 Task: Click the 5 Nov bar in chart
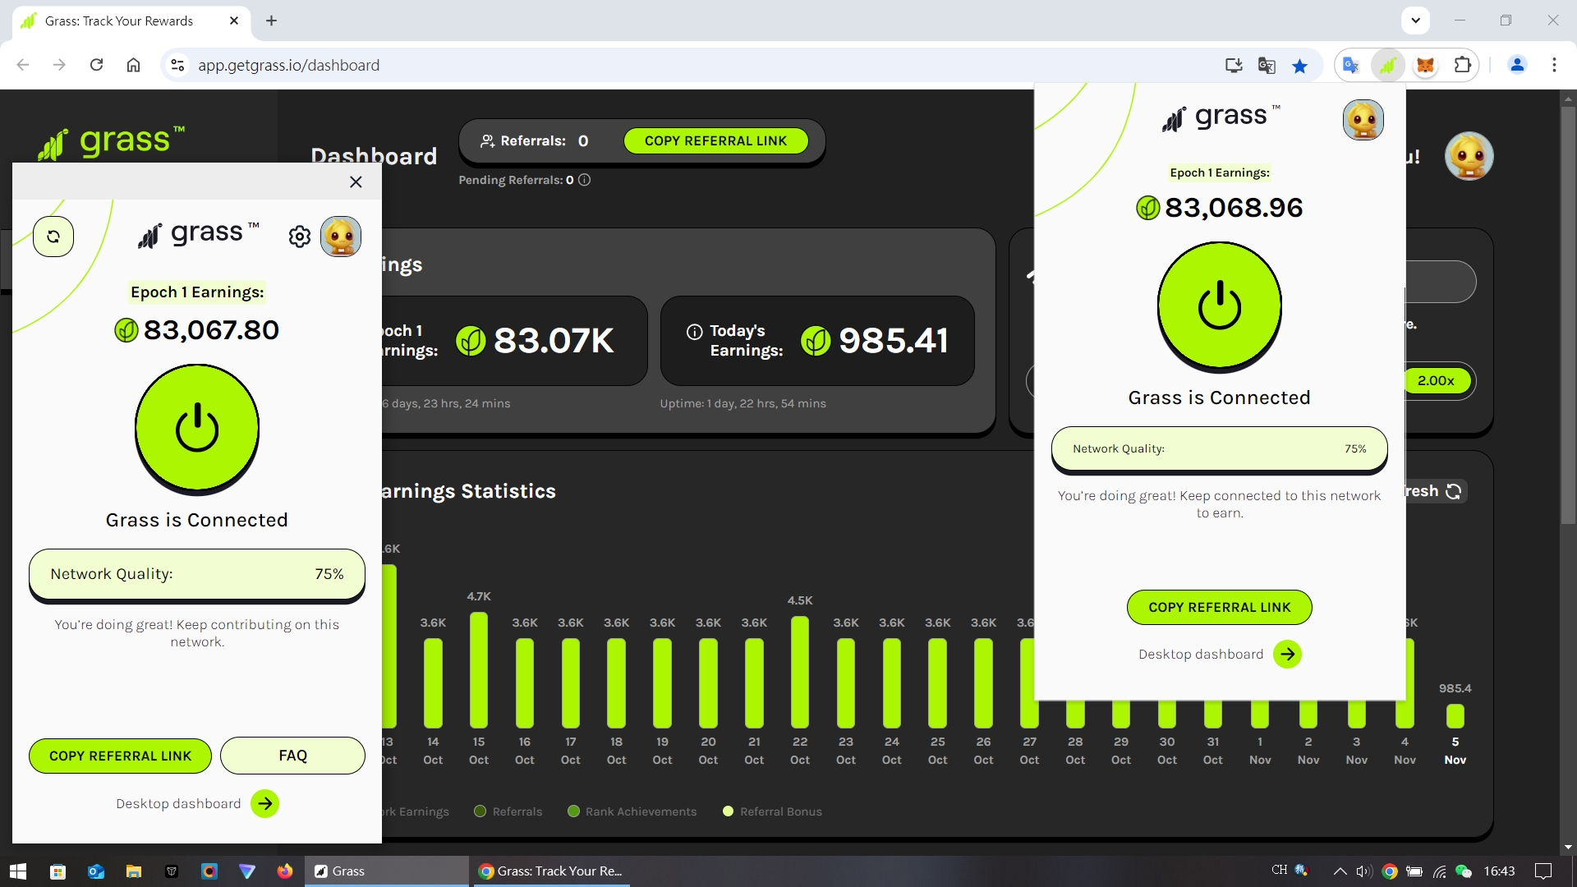click(x=1455, y=716)
